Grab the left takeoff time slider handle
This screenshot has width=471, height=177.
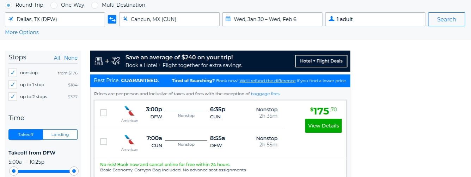13,171
